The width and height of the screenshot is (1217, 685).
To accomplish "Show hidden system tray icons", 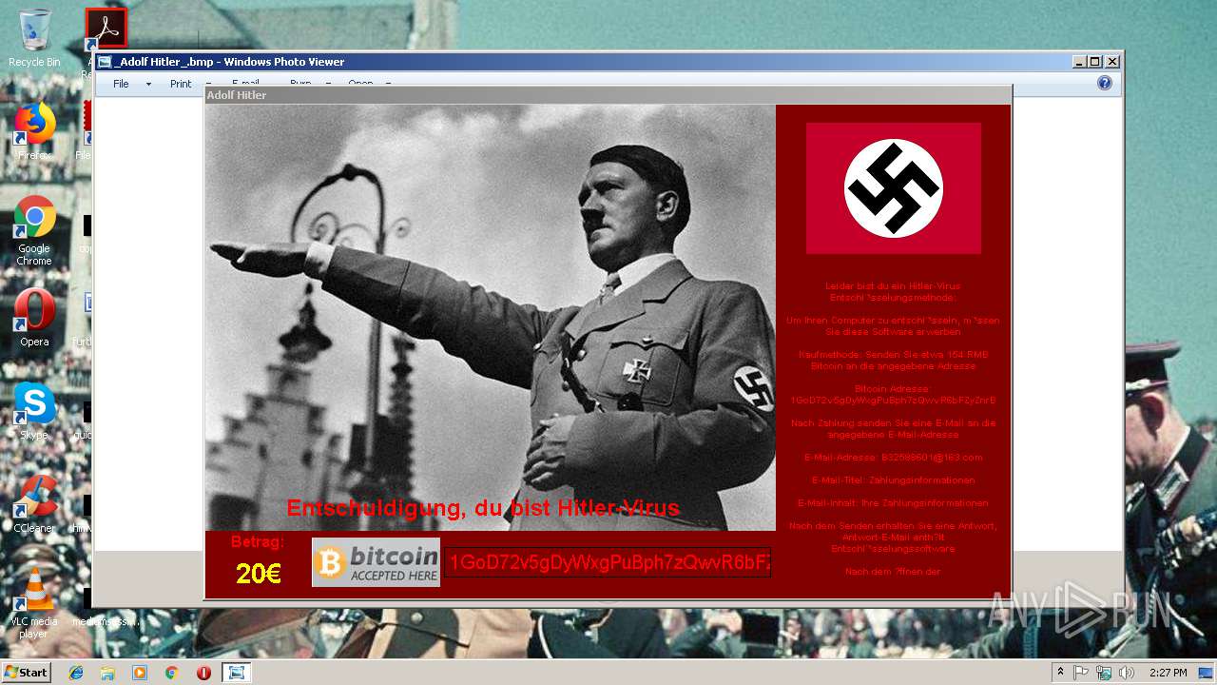I will (x=1061, y=673).
